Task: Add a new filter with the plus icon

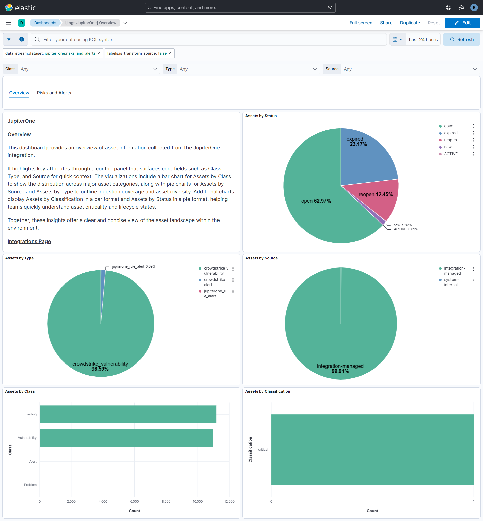Action: (22, 39)
